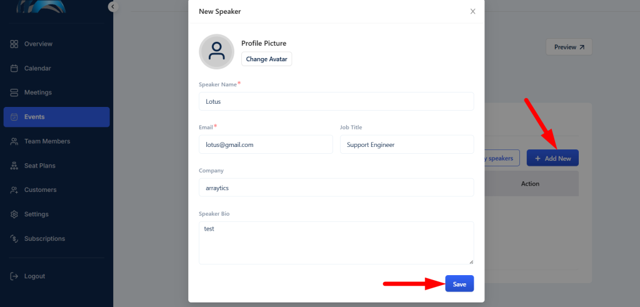Click the Add New speaker button
This screenshot has width=640, height=307.
click(552, 158)
